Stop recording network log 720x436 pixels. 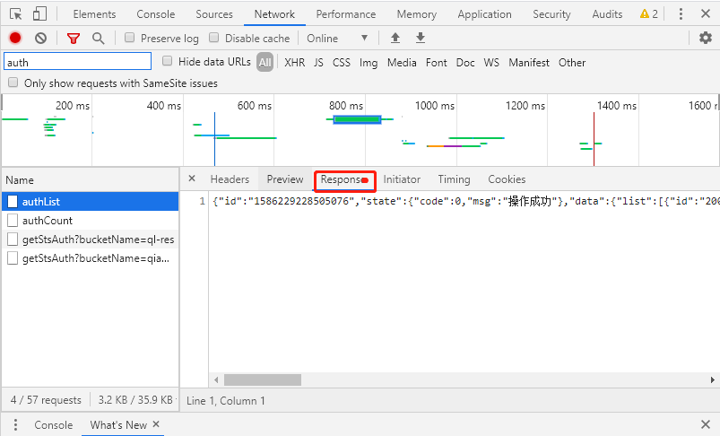click(x=15, y=38)
